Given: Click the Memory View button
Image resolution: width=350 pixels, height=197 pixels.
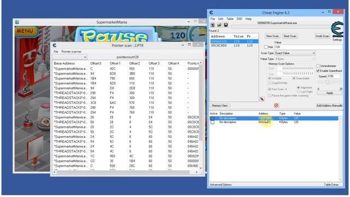Looking at the screenshot, I should pyautogui.click(x=220, y=106).
